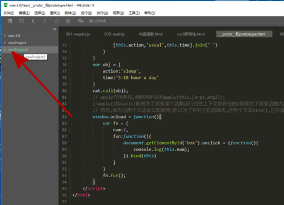Collapse code fold at line 85

pos(70,123)
